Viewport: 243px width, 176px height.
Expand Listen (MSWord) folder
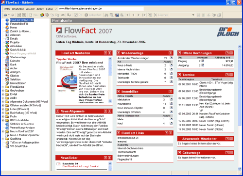click(x=3, y=109)
